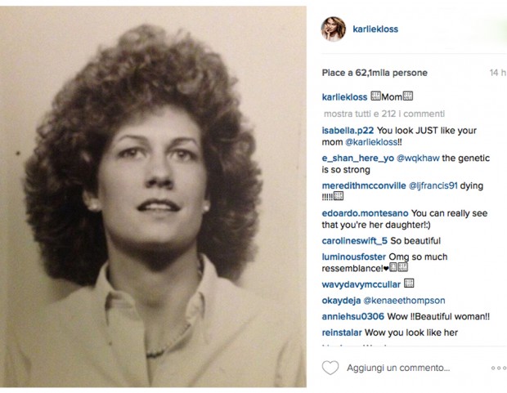This screenshot has width=507, height=393.
Task: Open e_shan_here_yo commenter profile
Action: [357, 158]
